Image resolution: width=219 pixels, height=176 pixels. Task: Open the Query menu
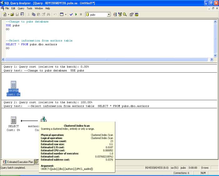coord(21,8)
